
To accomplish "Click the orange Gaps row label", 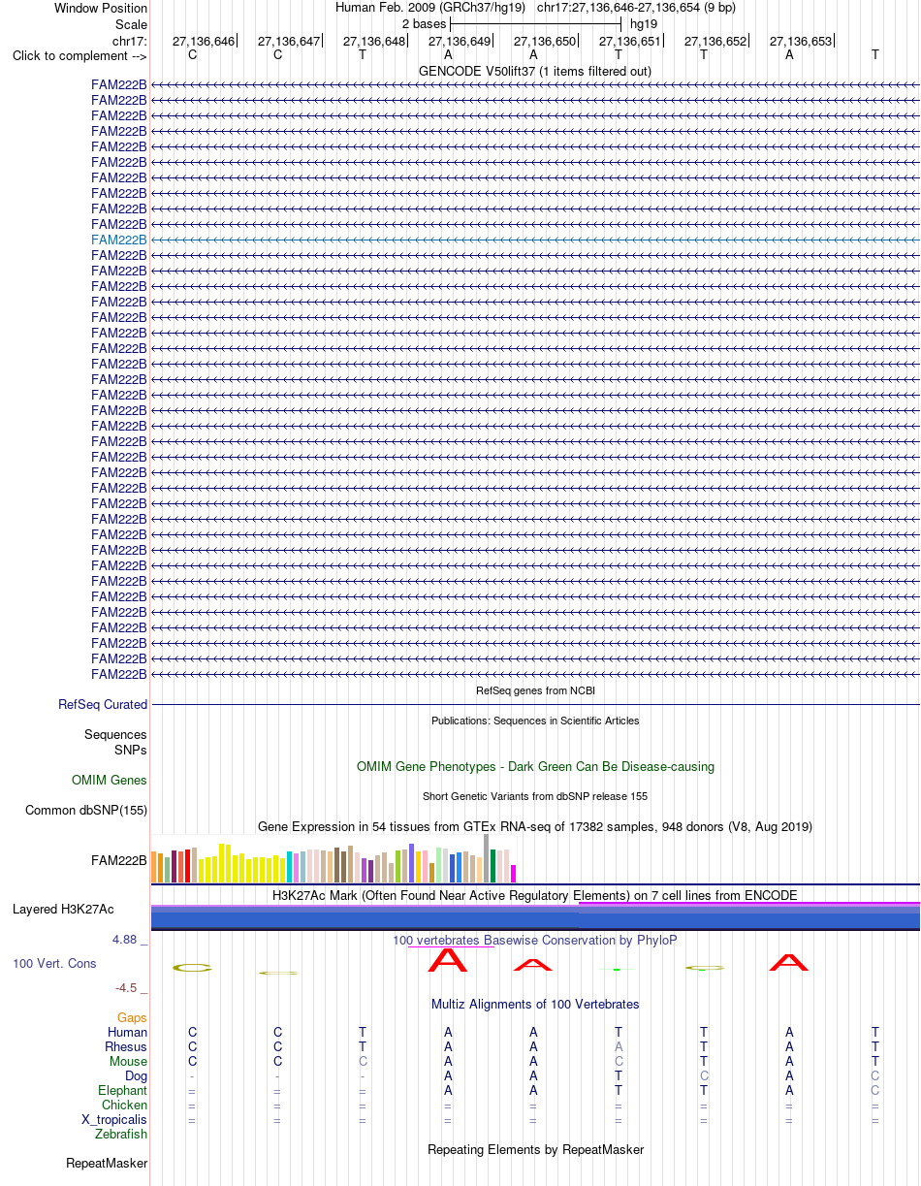I will [x=132, y=1018].
